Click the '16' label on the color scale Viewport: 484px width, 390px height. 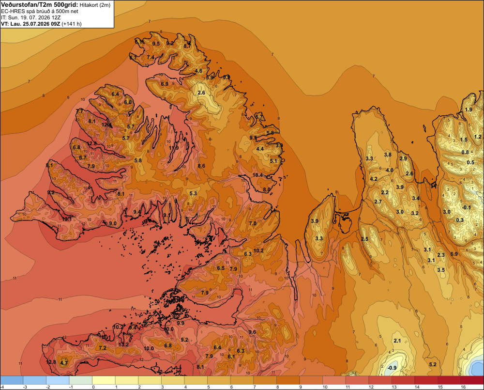(463, 387)
